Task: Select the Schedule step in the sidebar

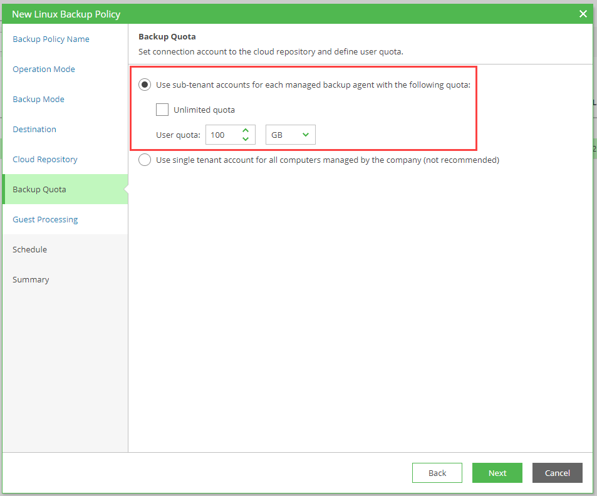Action: point(29,250)
